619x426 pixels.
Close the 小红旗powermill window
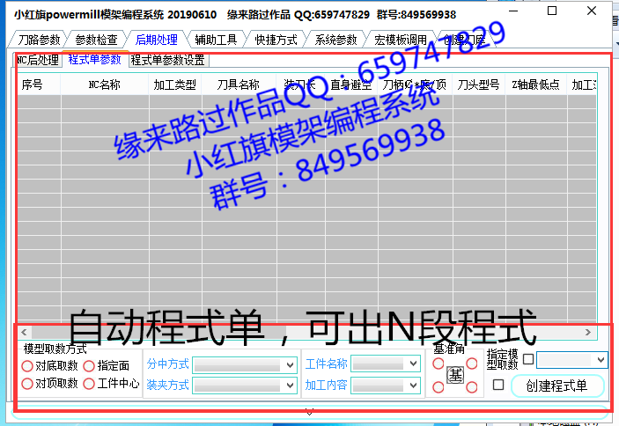(x=592, y=11)
